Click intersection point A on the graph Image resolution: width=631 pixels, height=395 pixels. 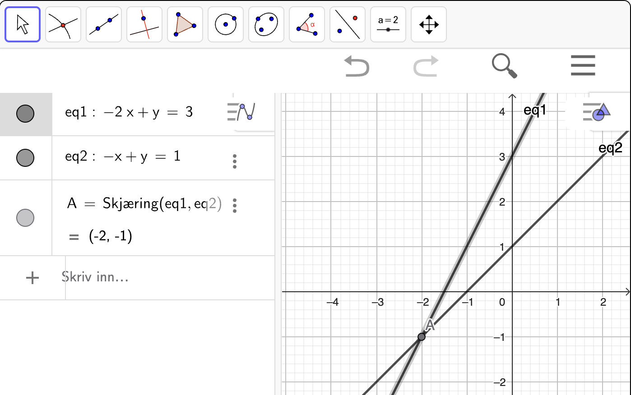click(x=422, y=337)
